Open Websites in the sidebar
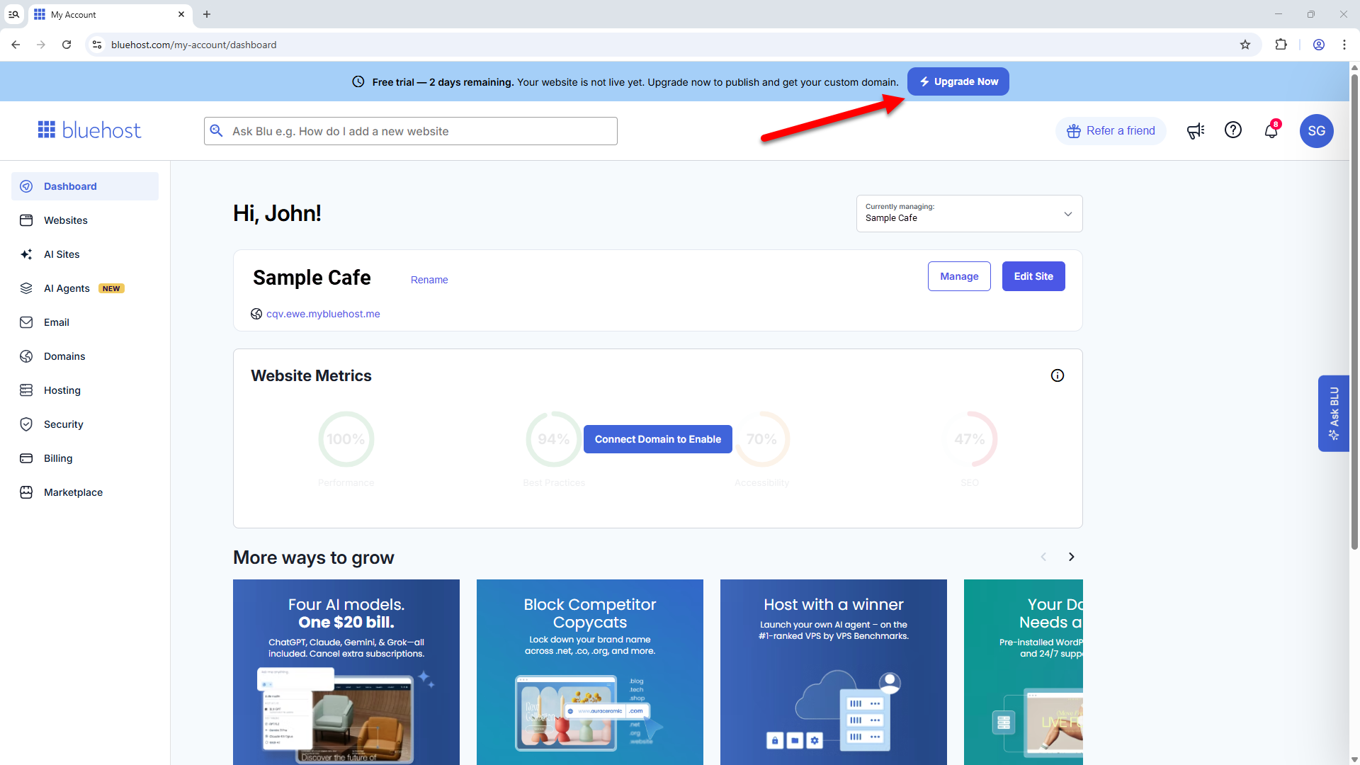 point(85,220)
